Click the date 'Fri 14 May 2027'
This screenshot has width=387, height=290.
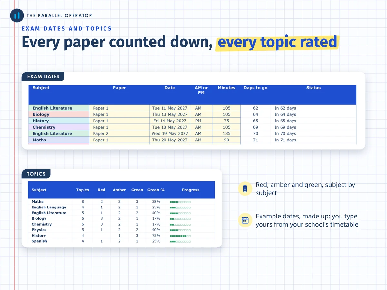click(x=170, y=121)
